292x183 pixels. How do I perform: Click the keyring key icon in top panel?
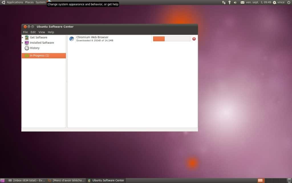coord(230,2)
